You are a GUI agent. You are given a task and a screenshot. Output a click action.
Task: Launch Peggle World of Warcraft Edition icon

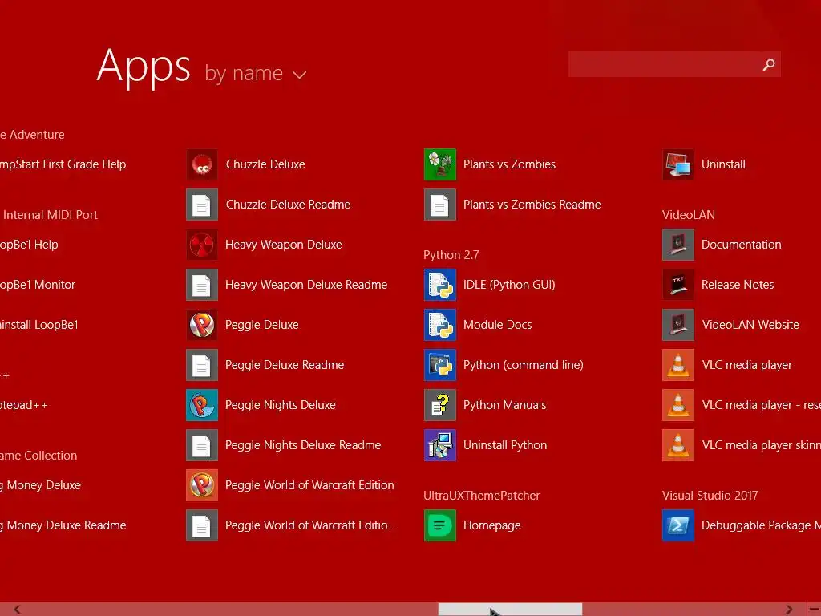(x=201, y=485)
